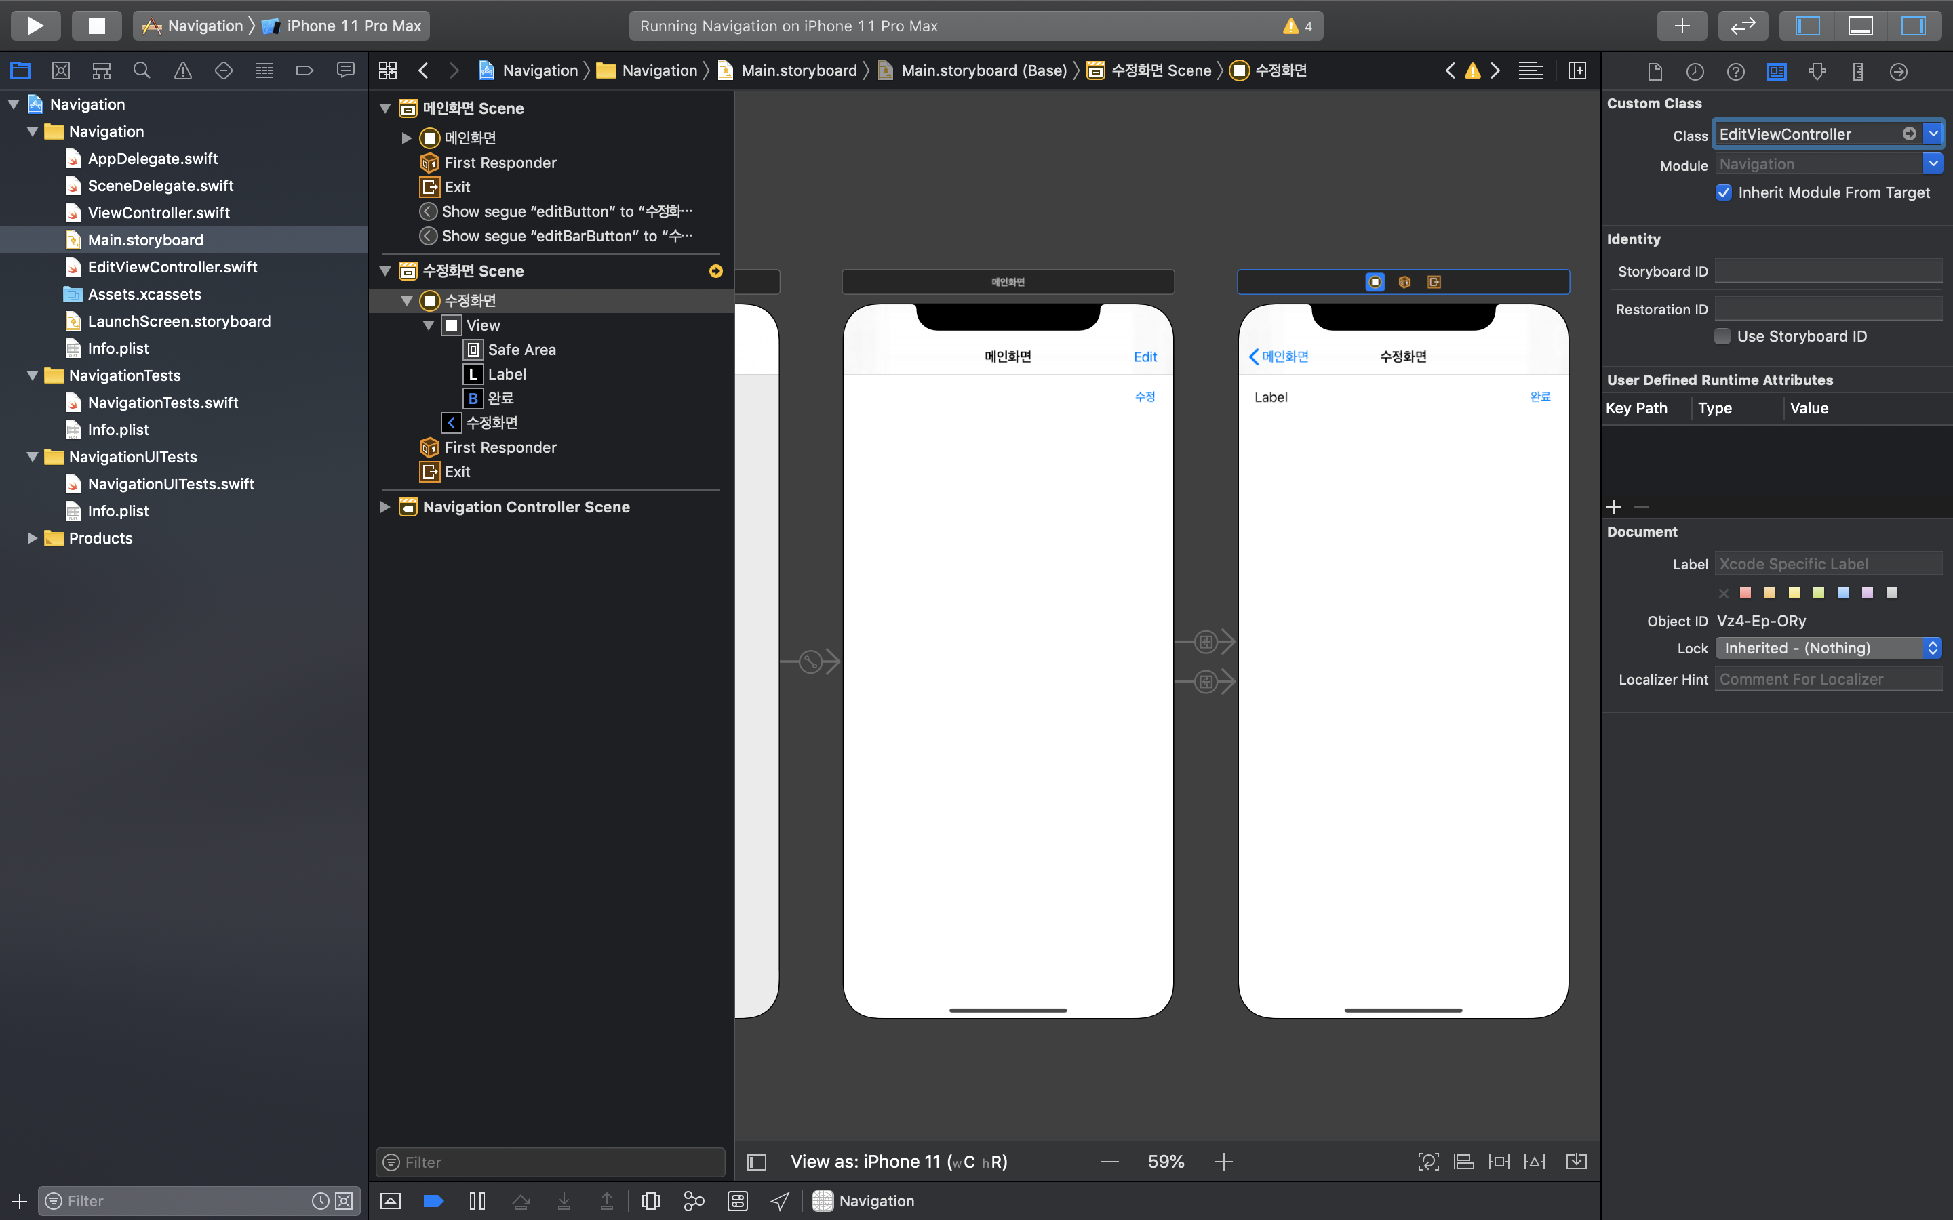This screenshot has width=1953, height=1220.
Task: Expand the Navigation Controller Scene
Action: coord(385,507)
